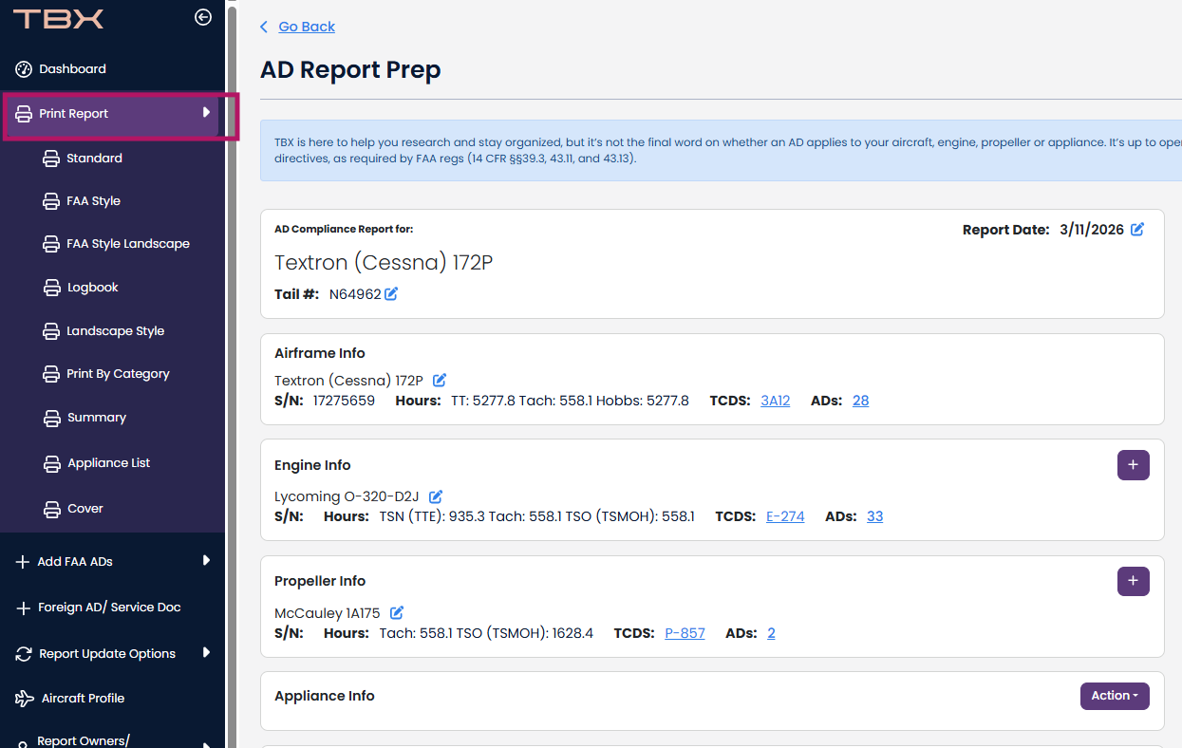Add engine with purple plus button
This screenshot has height=748, width=1182.
(x=1134, y=465)
